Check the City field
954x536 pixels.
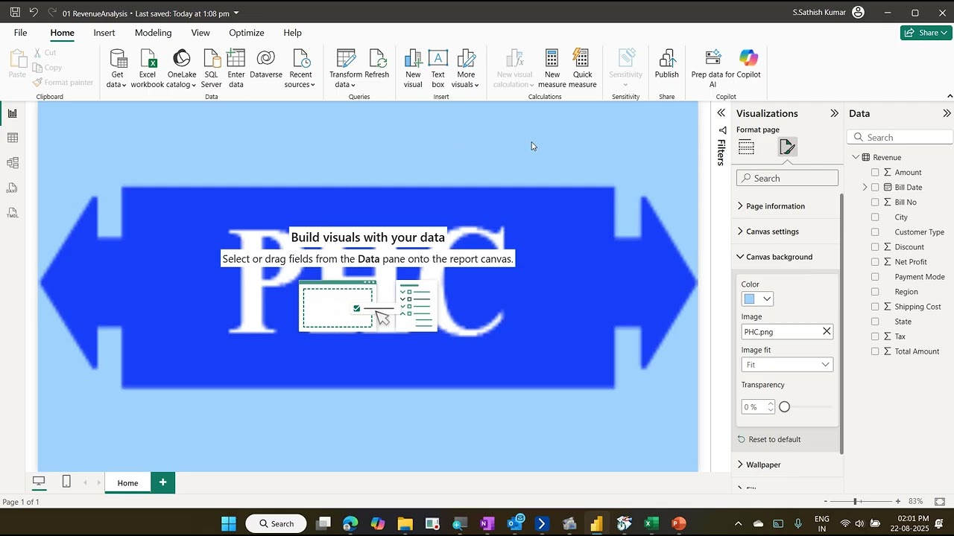(x=875, y=217)
